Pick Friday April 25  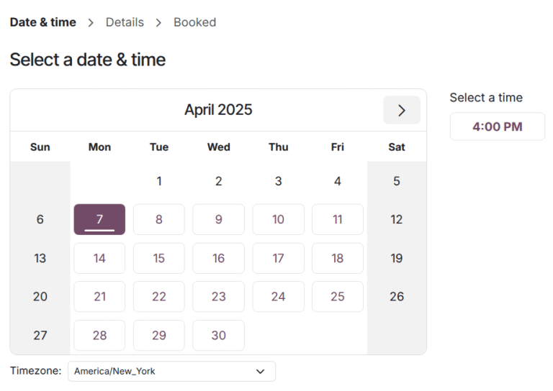(337, 296)
